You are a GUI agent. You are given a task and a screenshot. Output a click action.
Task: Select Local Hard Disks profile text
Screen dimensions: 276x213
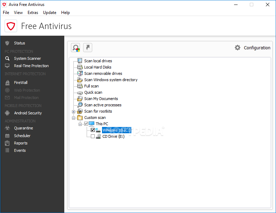98,67
